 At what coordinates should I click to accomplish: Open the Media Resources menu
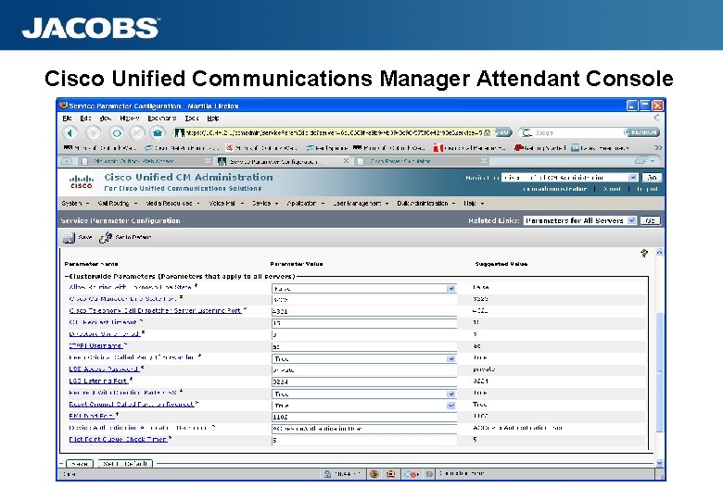pos(172,203)
